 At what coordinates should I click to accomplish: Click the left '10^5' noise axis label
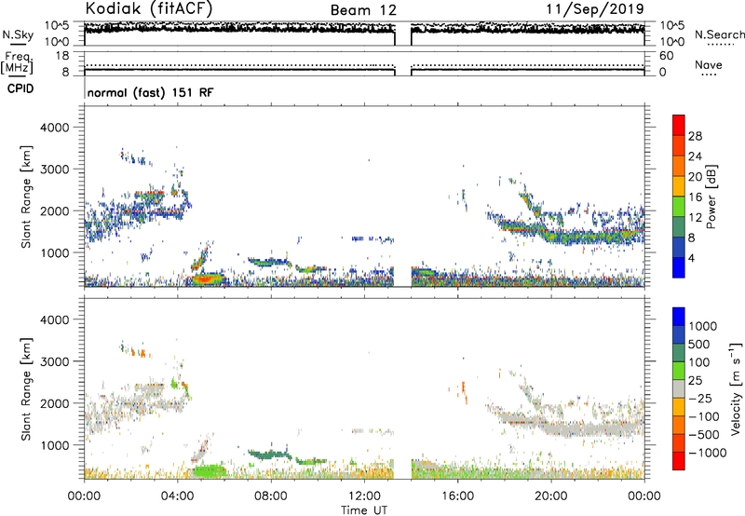tap(57, 25)
